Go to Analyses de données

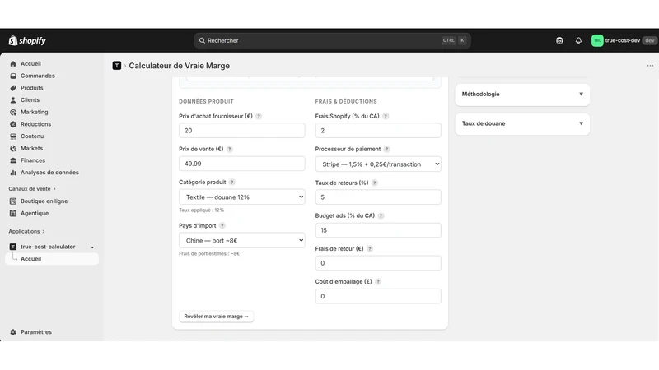click(x=49, y=173)
